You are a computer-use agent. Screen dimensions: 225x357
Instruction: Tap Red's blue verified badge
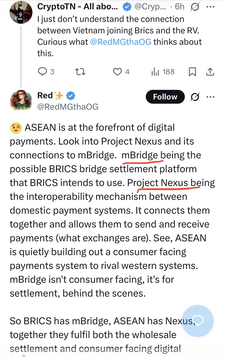pyautogui.click(x=70, y=96)
